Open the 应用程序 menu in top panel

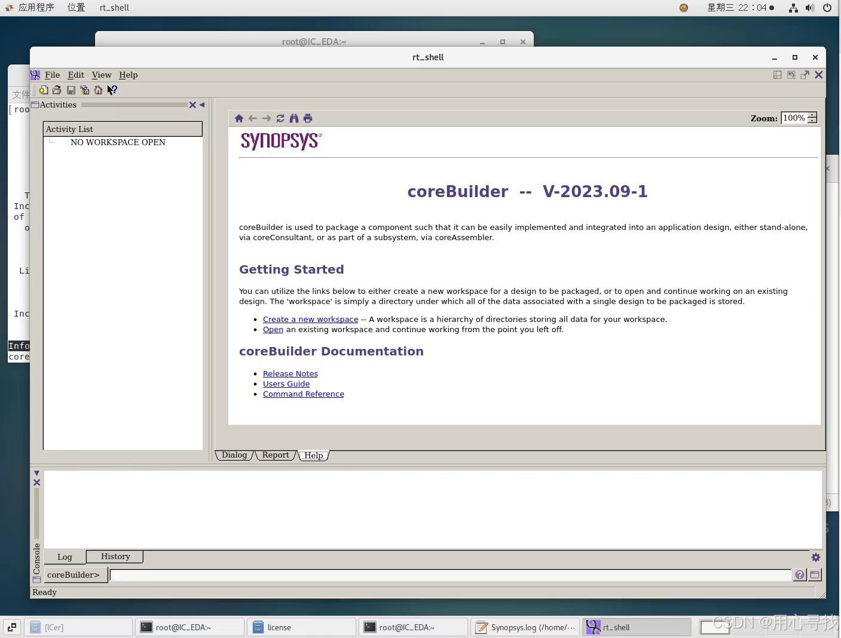(36, 8)
